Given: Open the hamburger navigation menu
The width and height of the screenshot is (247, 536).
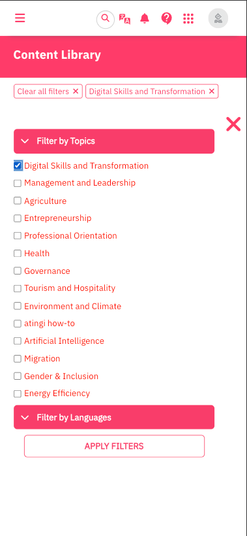Looking at the screenshot, I should 20,18.
